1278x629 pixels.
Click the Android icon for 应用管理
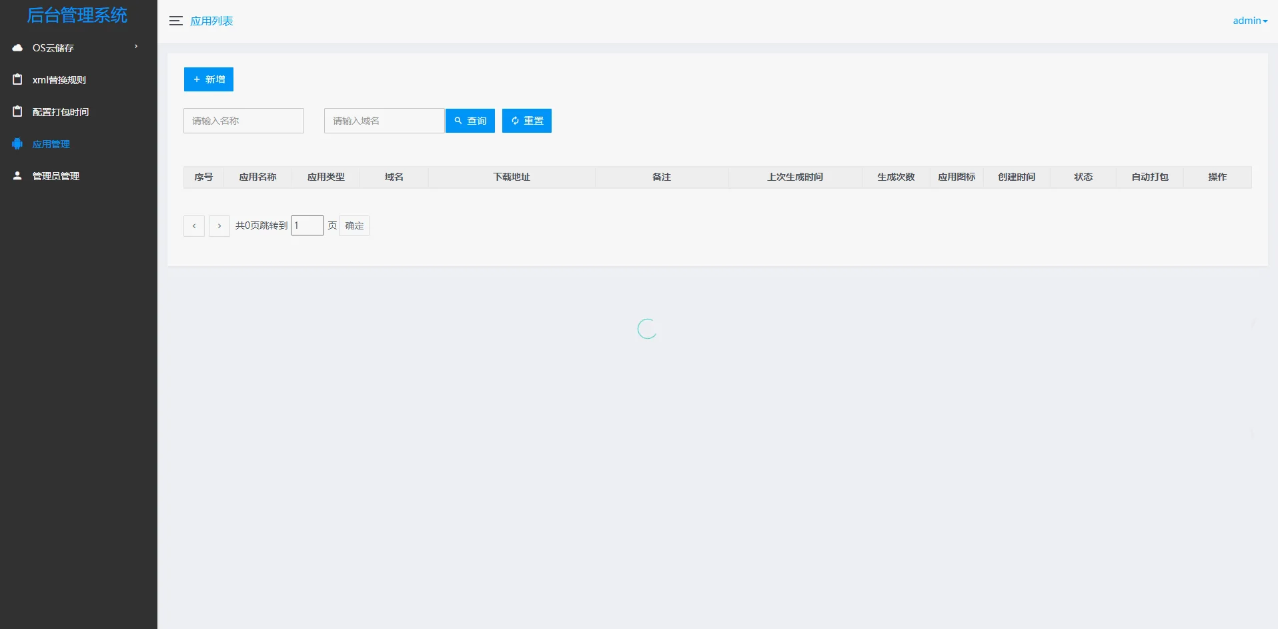(x=17, y=144)
